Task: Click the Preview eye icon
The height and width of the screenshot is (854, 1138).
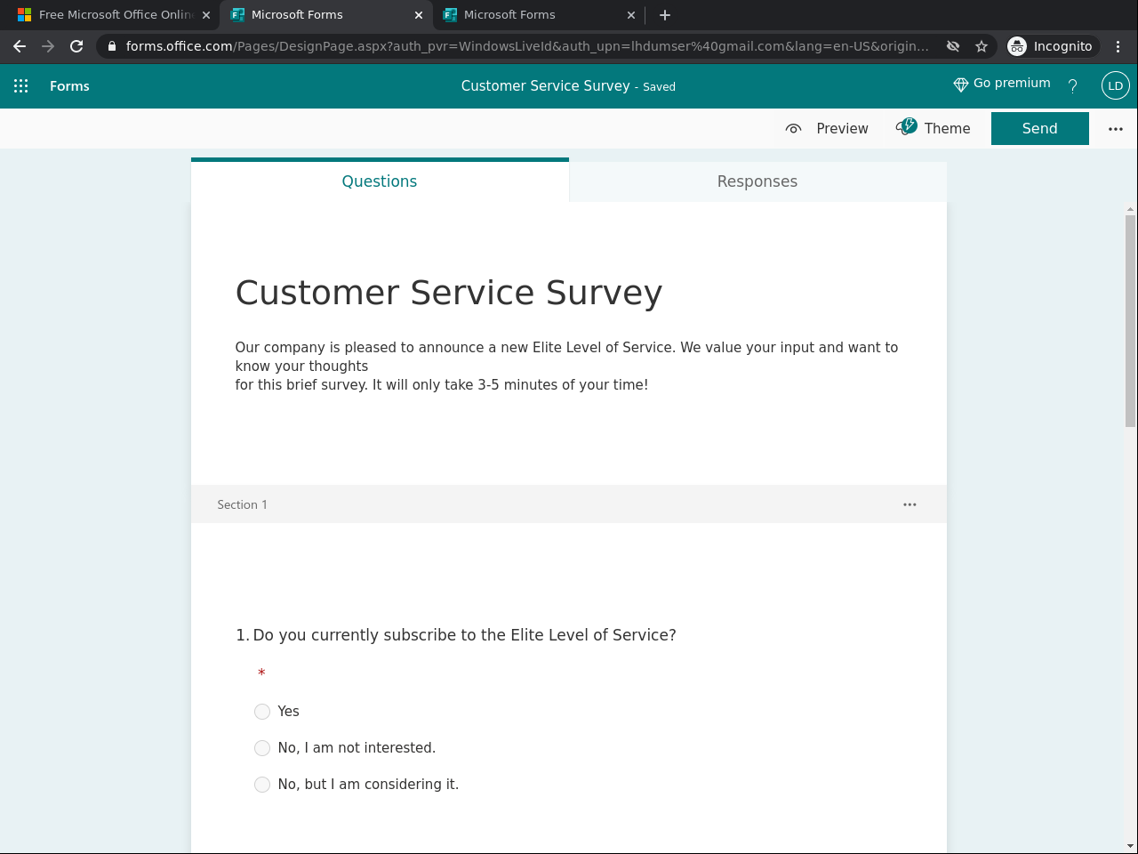Action: 794,129
